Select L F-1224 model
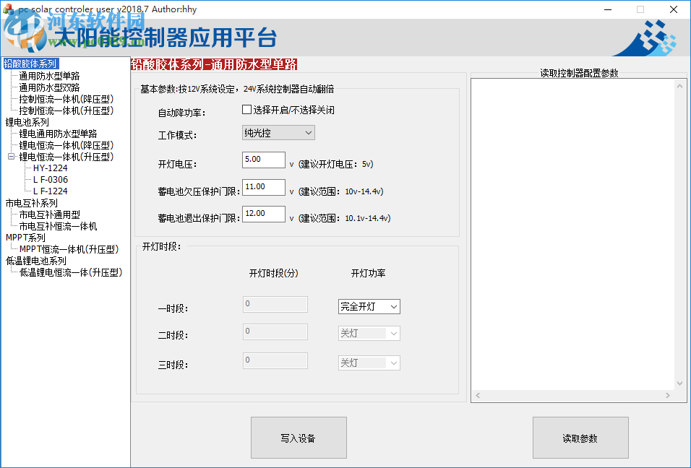 (51, 191)
